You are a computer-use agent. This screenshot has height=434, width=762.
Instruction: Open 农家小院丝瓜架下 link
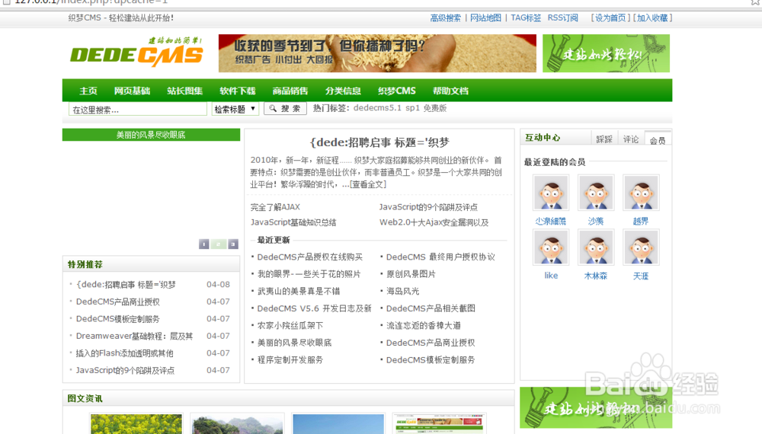pos(290,326)
